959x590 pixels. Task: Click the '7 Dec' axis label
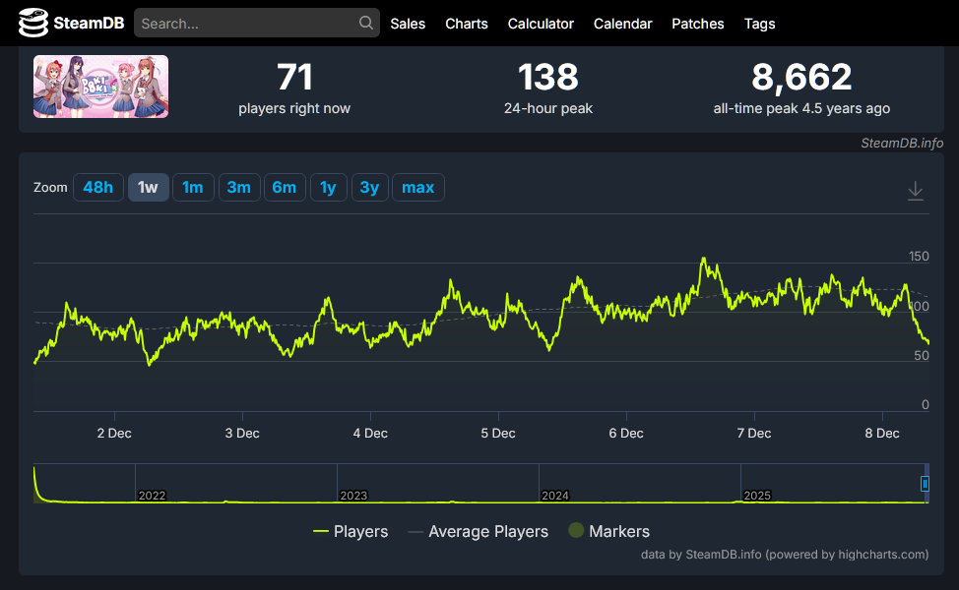coord(754,433)
